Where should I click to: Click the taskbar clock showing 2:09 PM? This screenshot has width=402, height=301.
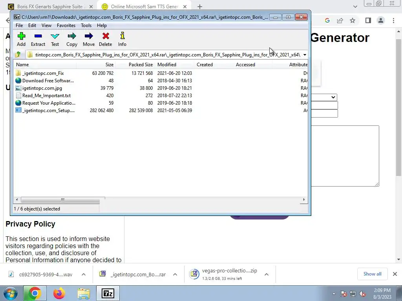[382, 294]
